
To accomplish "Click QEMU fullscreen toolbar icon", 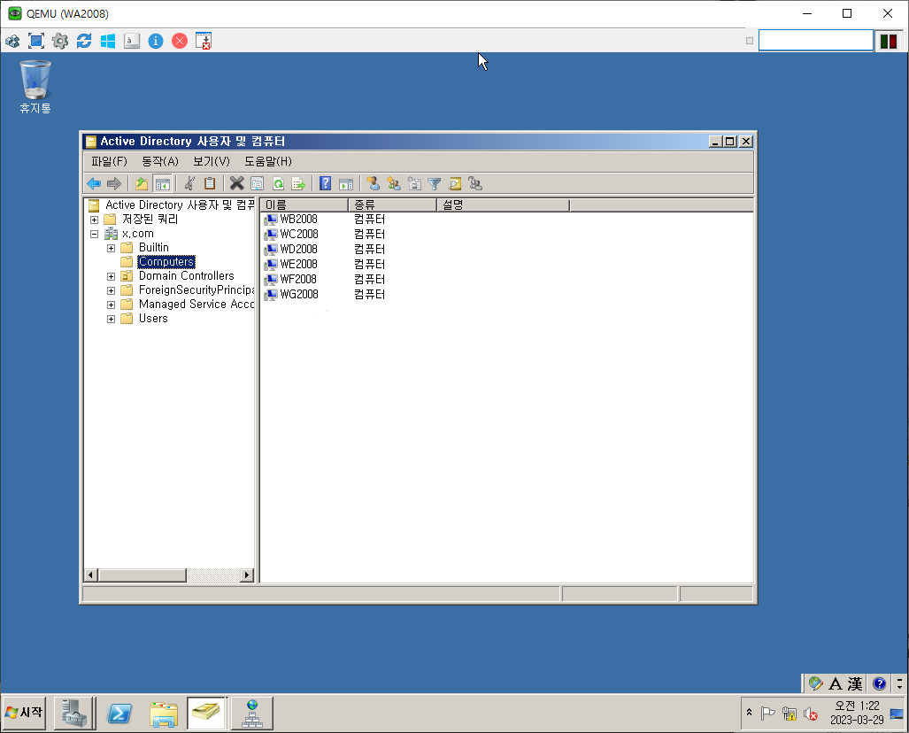I will [x=36, y=41].
